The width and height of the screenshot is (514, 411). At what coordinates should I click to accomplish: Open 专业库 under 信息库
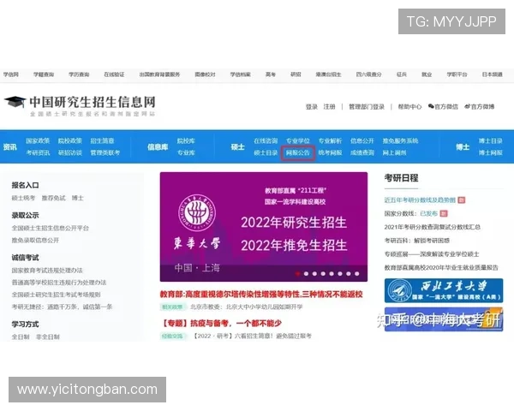[x=186, y=152]
